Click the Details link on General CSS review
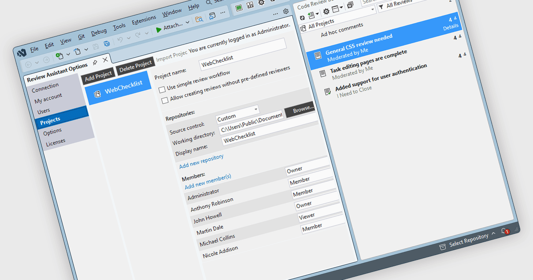 [450, 28]
